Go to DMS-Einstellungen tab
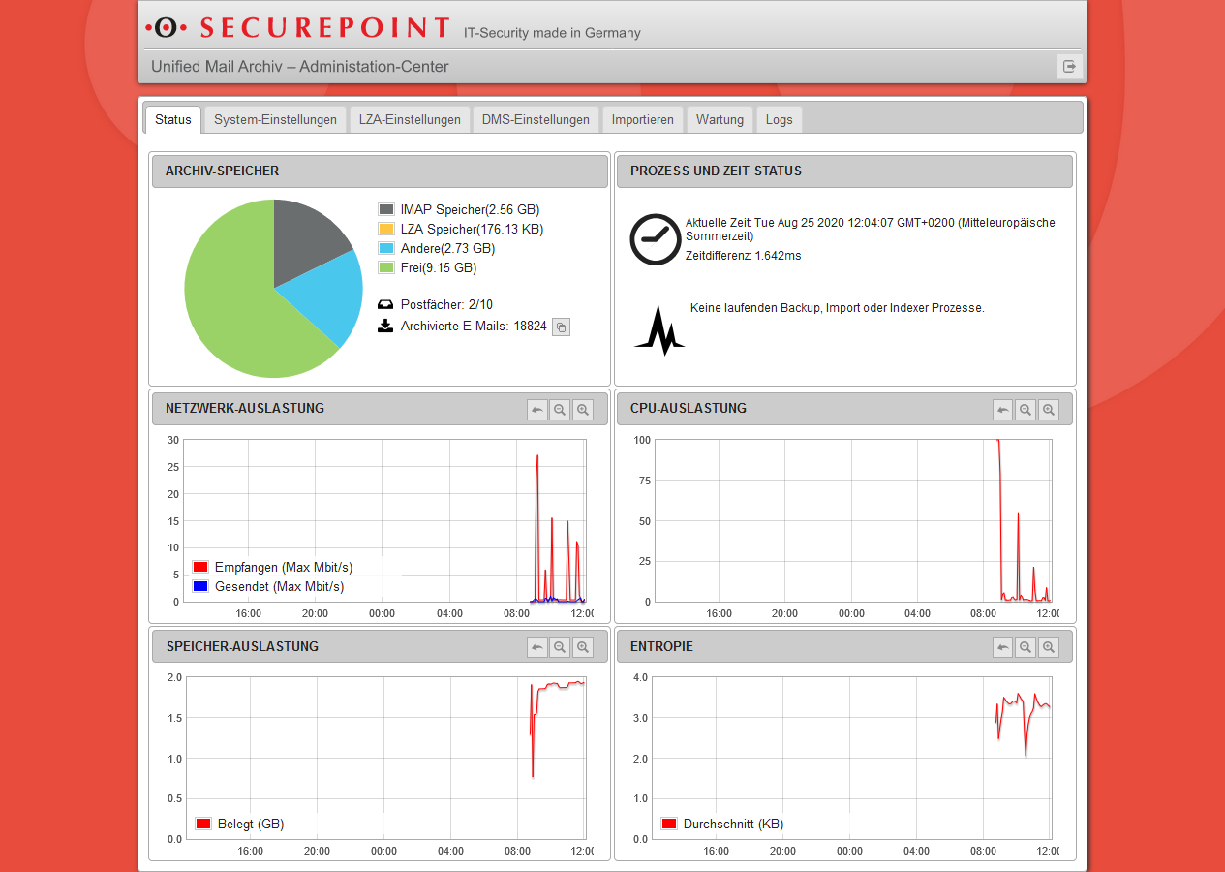Screen dimensions: 1225x872 536,119
